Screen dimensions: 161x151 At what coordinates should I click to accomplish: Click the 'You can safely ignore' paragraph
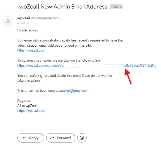pos(65,76)
